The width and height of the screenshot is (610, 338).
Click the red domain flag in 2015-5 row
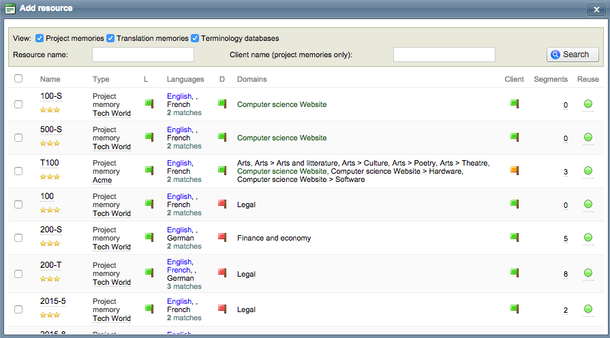click(222, 309)
